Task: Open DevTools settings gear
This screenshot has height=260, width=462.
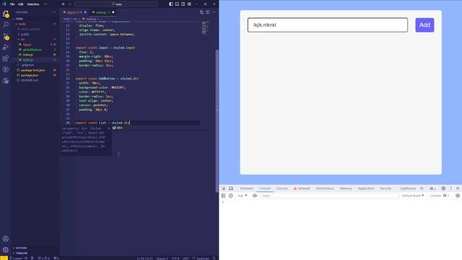Action: pyautogui.click(x=443, y=188)
